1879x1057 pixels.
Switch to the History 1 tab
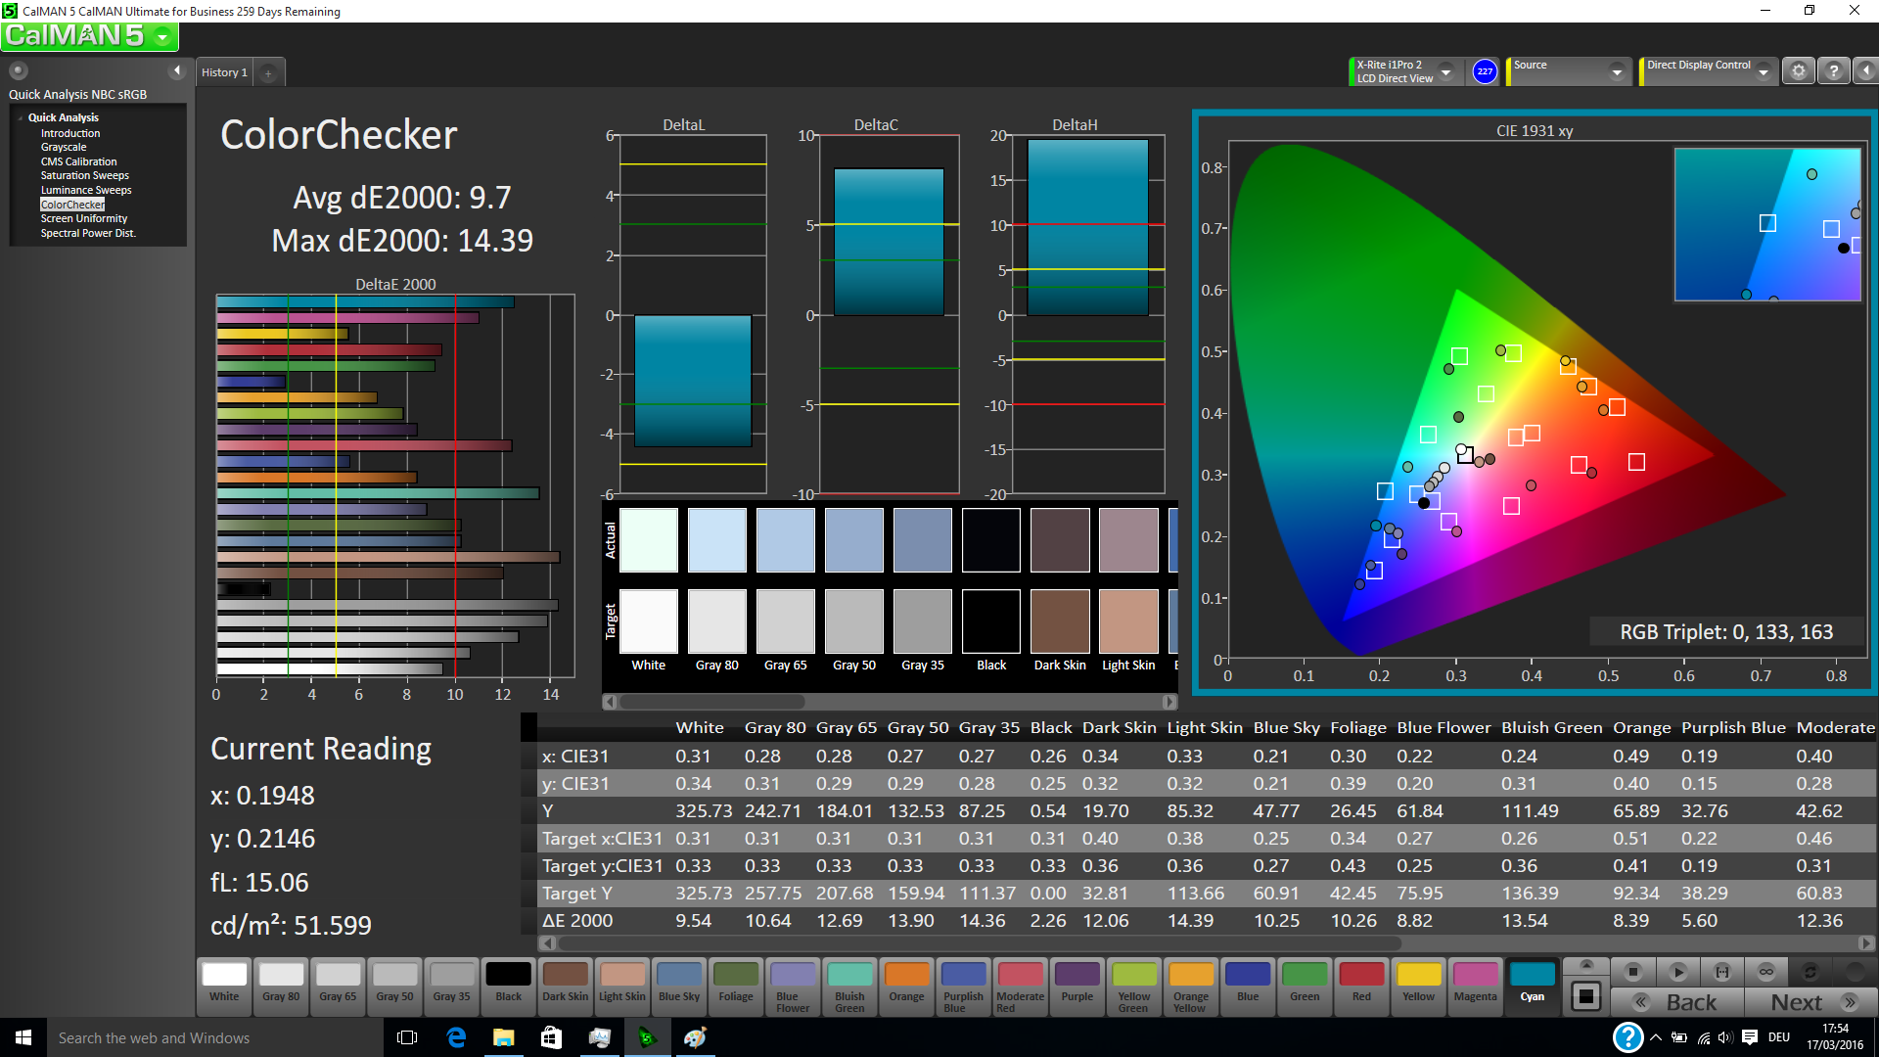224,72
